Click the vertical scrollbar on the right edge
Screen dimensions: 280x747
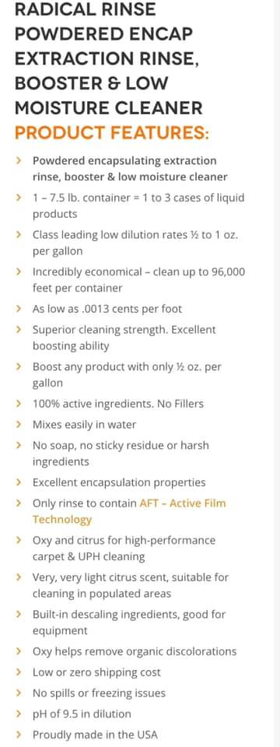(277, 373)
